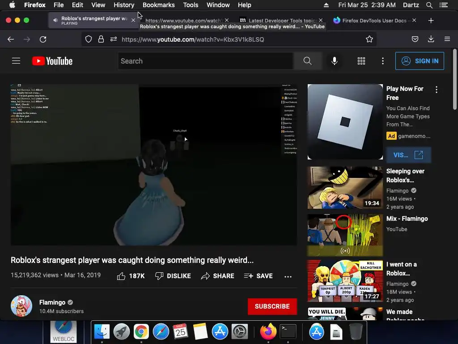Click the SHARE button

coord(218,276)
